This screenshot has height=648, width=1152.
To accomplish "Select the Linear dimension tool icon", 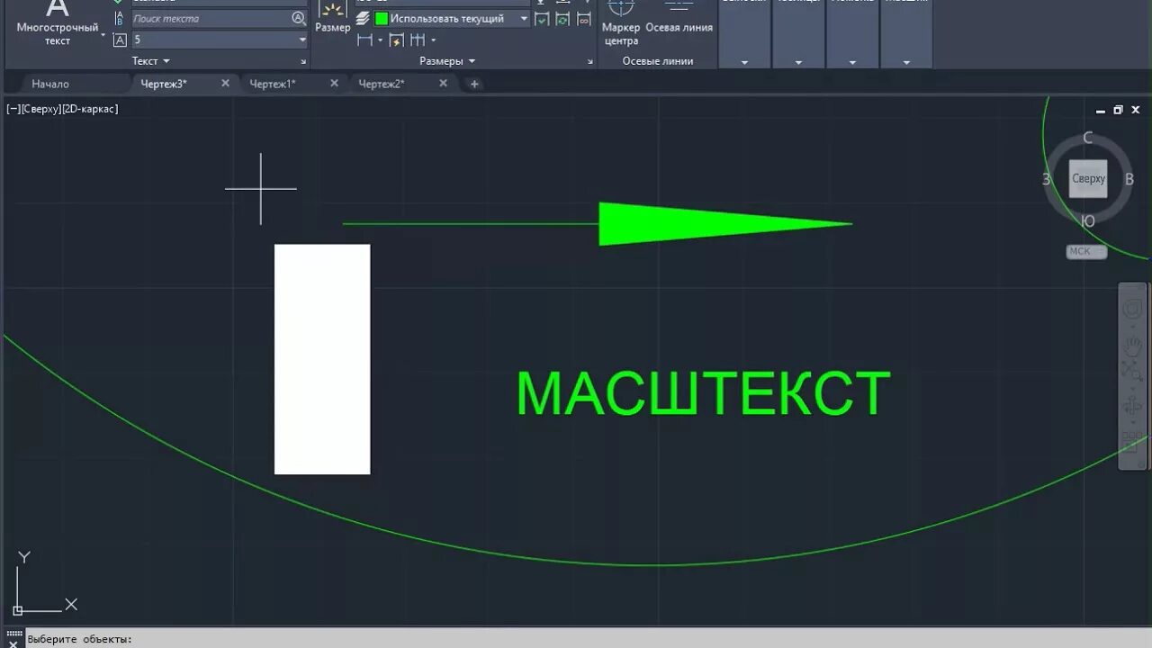I will (364, 40).
